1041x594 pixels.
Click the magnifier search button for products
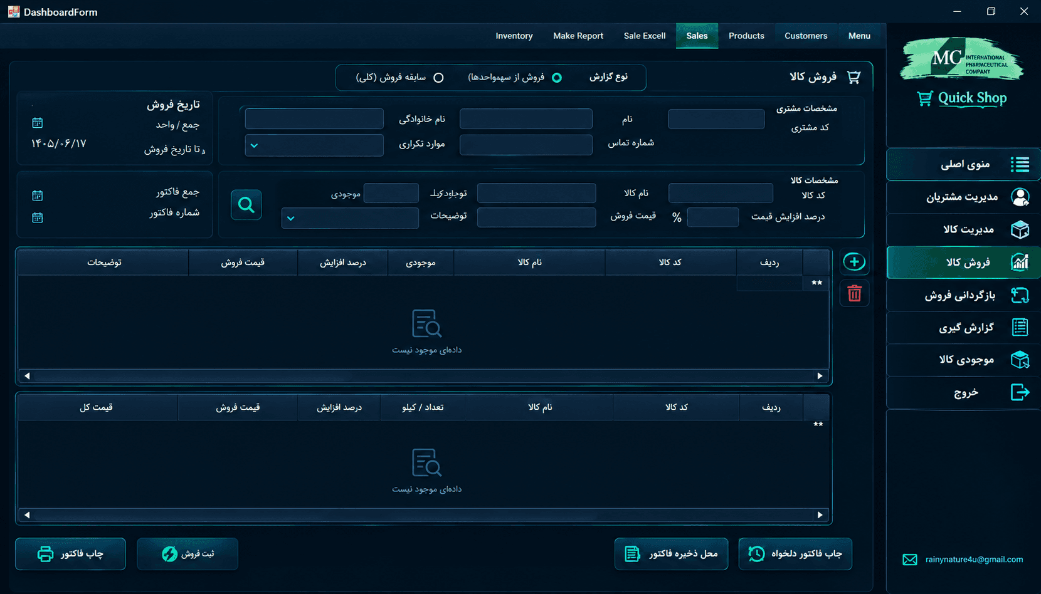(246, 205)
